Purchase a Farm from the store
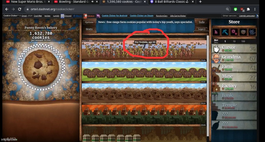Viewport: 265px width, 142px height. pyautogui.click(x=234, y=68)
